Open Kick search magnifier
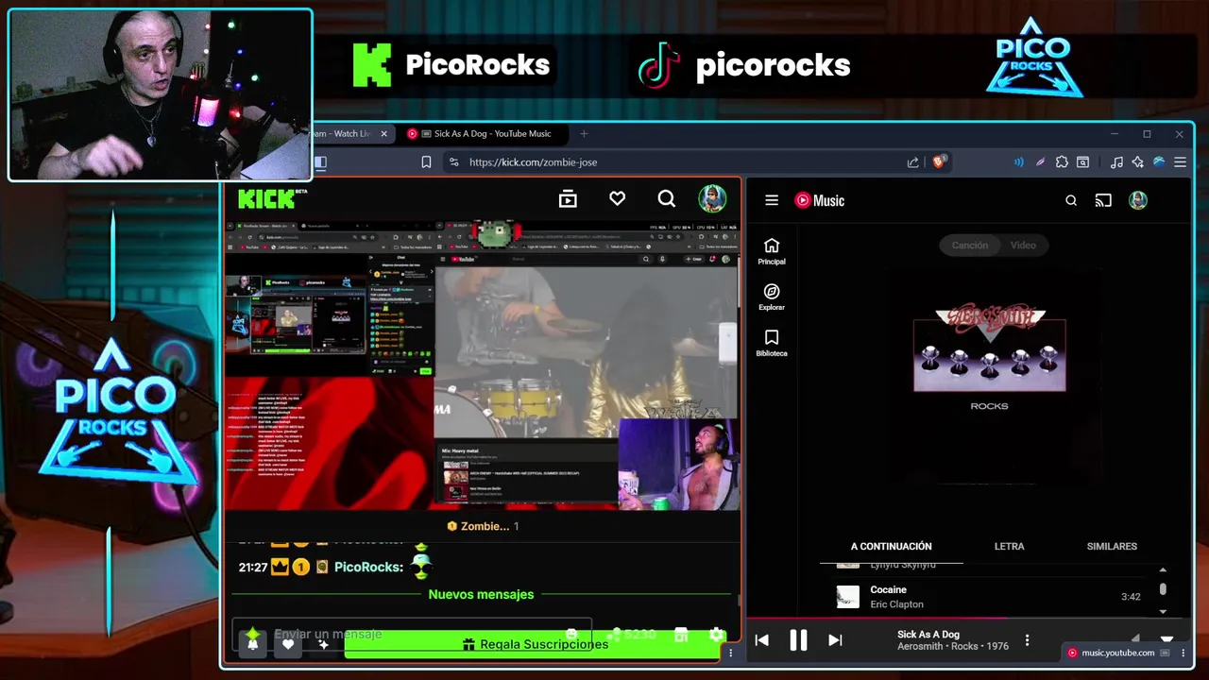Image resolution: width=1209 pixels, height=680 pixels. tap(667, 198)
